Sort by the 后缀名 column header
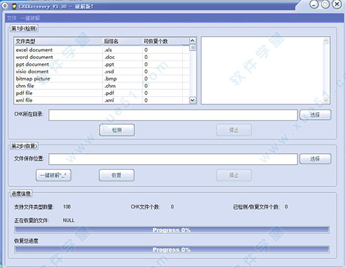Screen dimensions: 346x268 point(122,42)
